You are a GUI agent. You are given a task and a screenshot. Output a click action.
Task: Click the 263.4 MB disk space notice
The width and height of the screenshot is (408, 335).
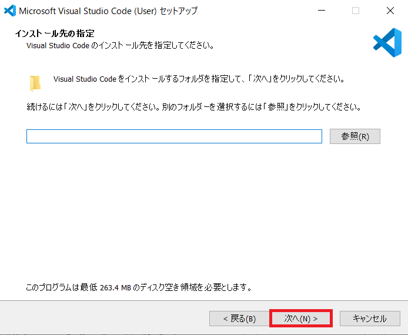[x=139, y=288]
